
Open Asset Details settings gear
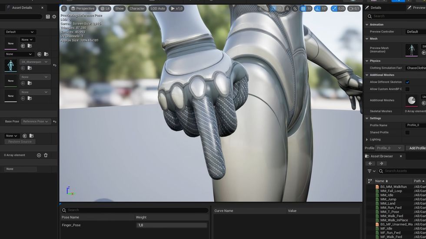[54, 17]
